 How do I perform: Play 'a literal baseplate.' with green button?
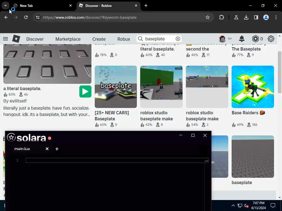(85, 91)
